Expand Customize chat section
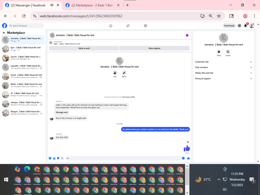This screenshot has height=195, width=260. pyautogui.click(x=224, y=62)
